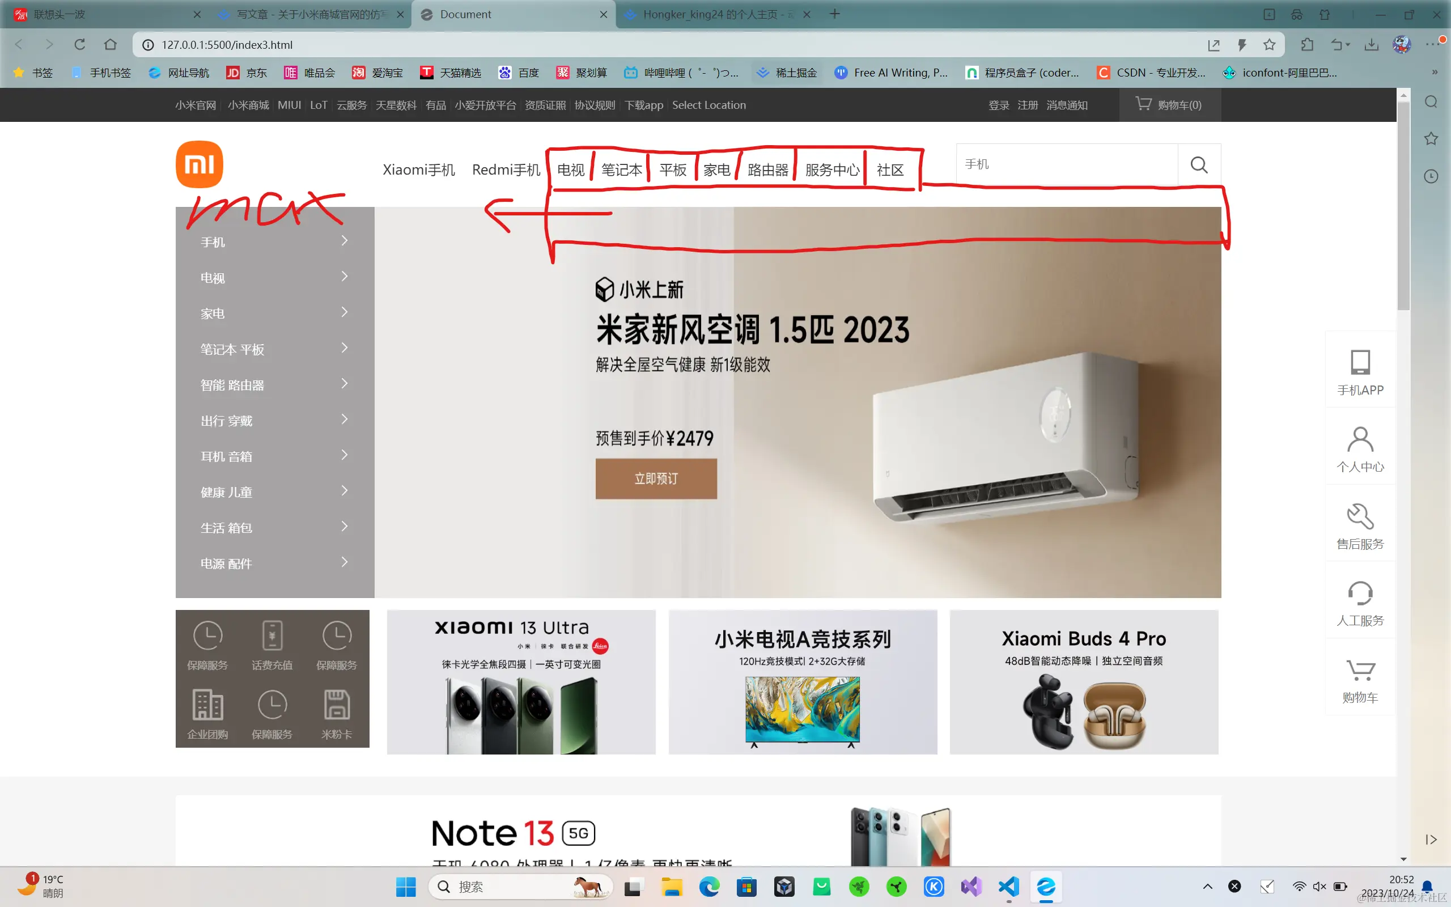Click the search magnifier icon
The width and height of the screenshot is (1451, 907).
coord(1198,164)
